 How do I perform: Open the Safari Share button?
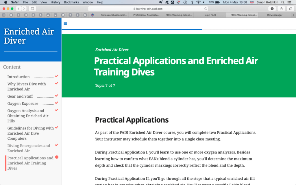tap(281, 9)
